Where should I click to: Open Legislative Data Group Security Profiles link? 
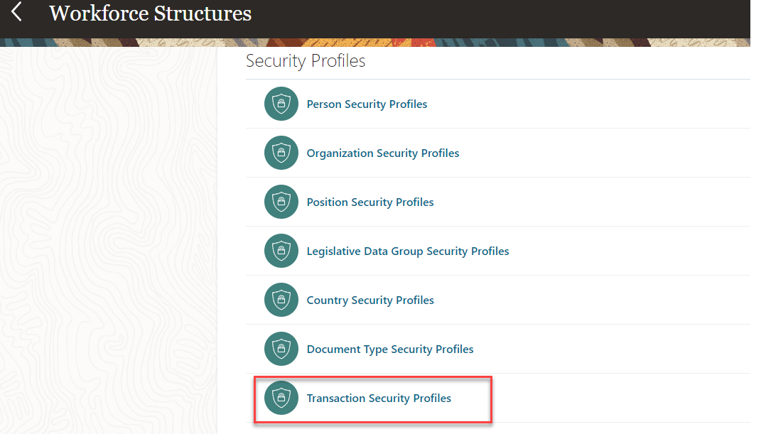point(408,251)
